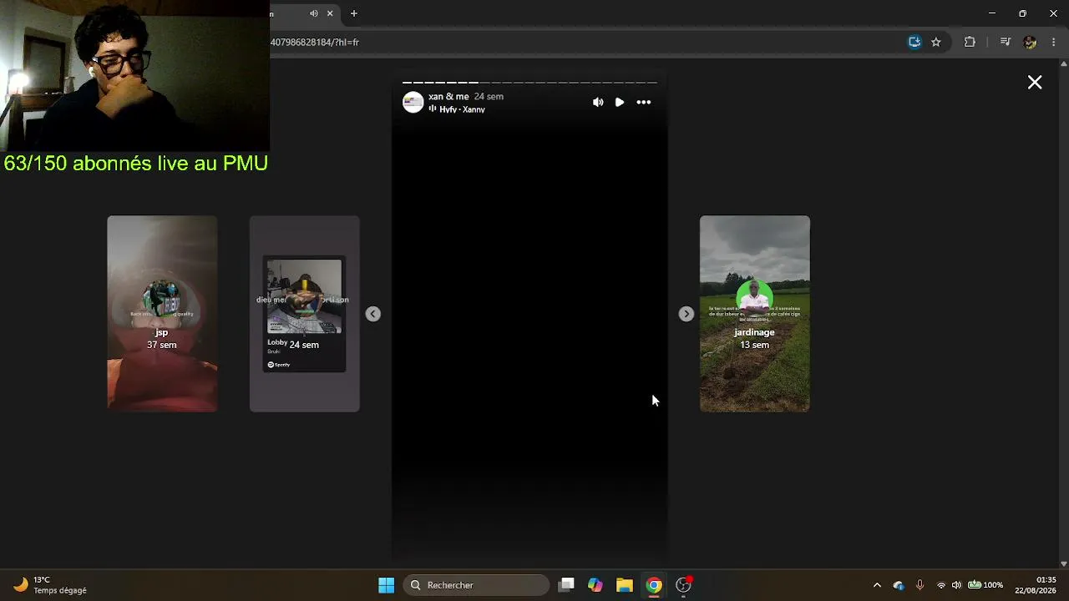Open Chrome's media controls icon
The height and width of the screenshot is (601, 1069).
pyautogui.click(x=1006, y=42)
